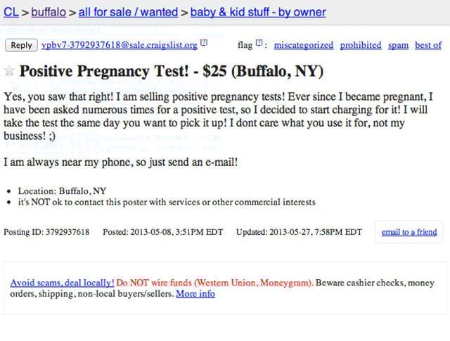Nominate the post for best of

pyautogui.click(x=428, y=45)
